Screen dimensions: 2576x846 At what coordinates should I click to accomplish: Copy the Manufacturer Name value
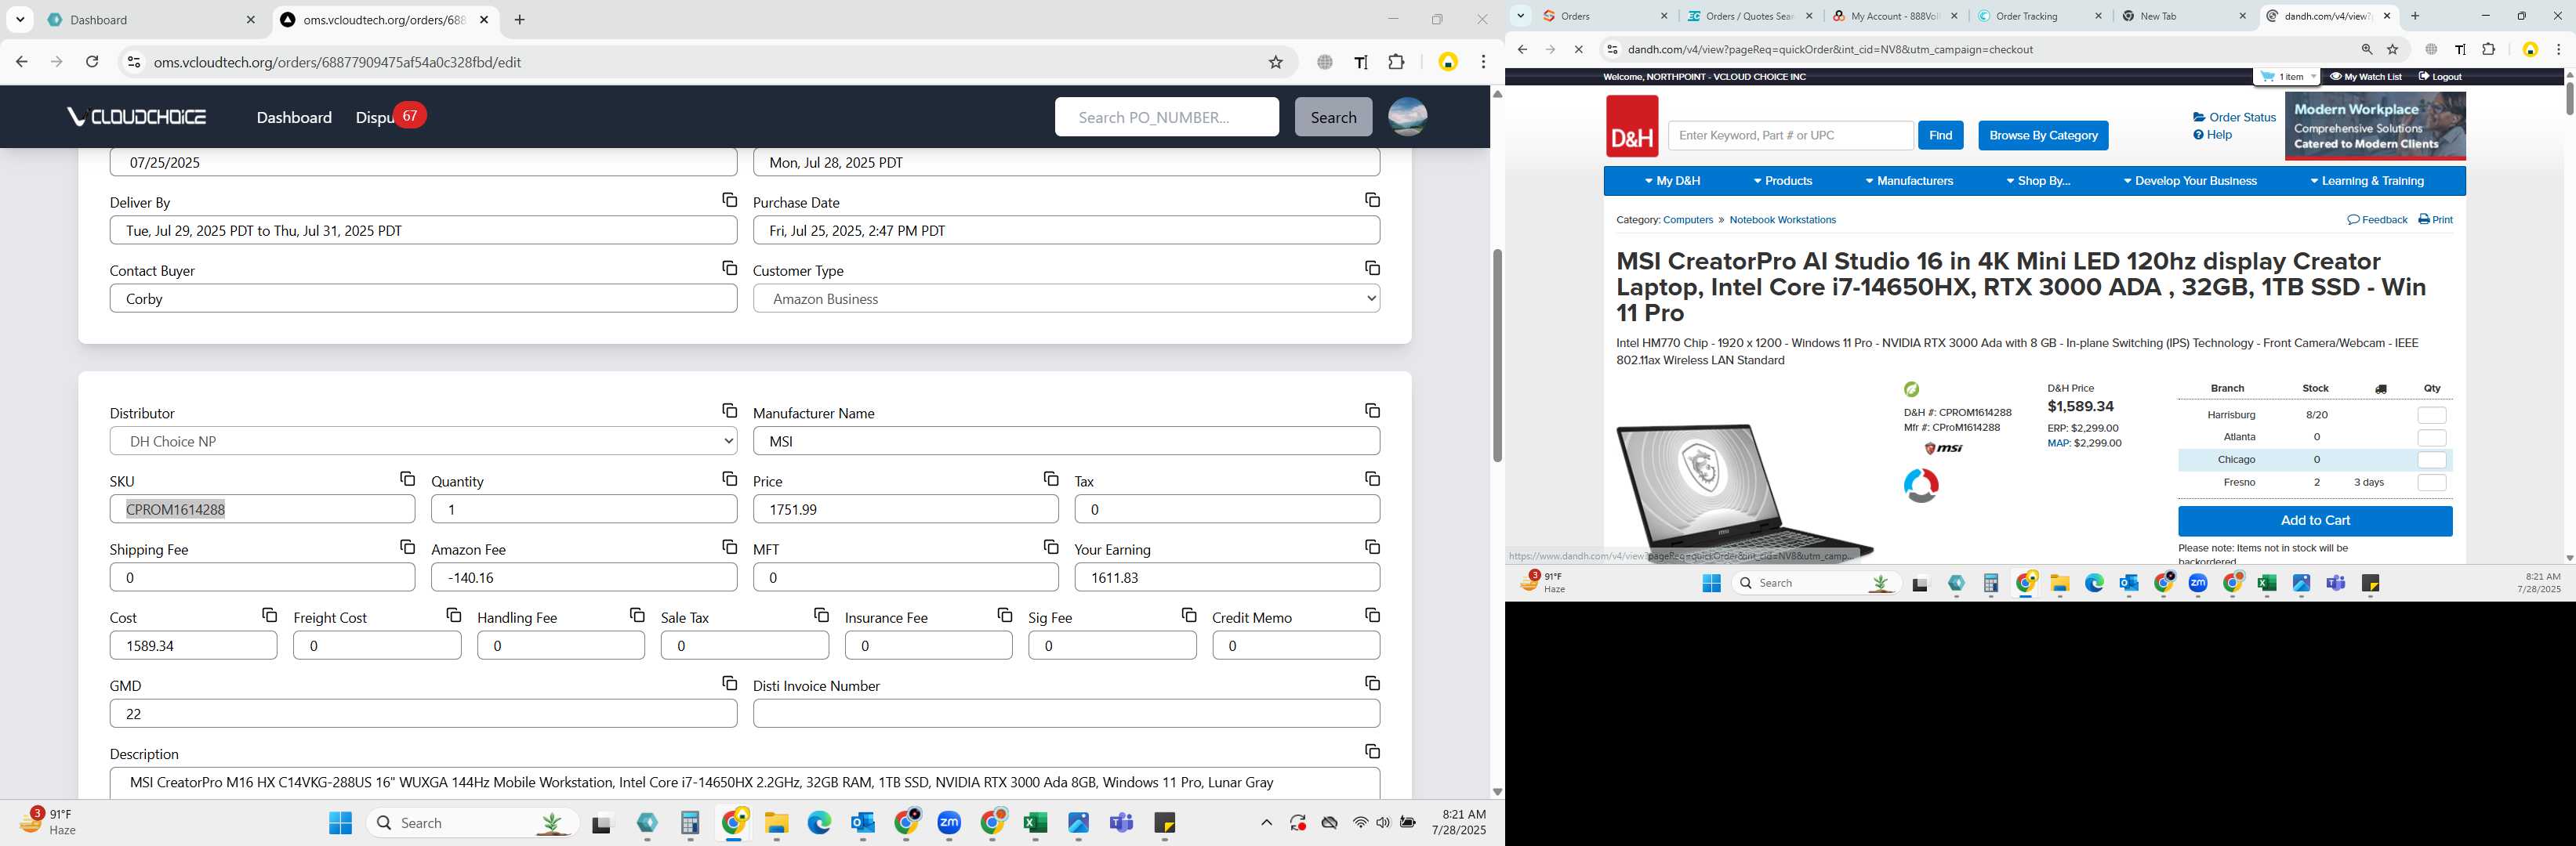[1372, 410]
